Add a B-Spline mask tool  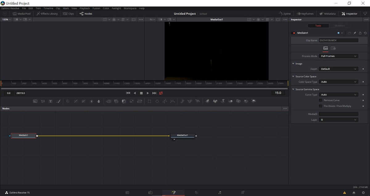point(172,101)
